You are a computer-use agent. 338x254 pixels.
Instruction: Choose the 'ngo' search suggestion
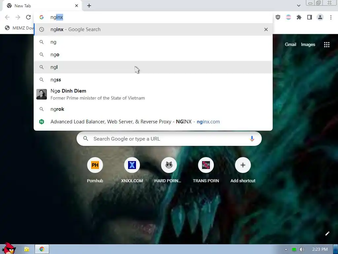coord(153,55)
